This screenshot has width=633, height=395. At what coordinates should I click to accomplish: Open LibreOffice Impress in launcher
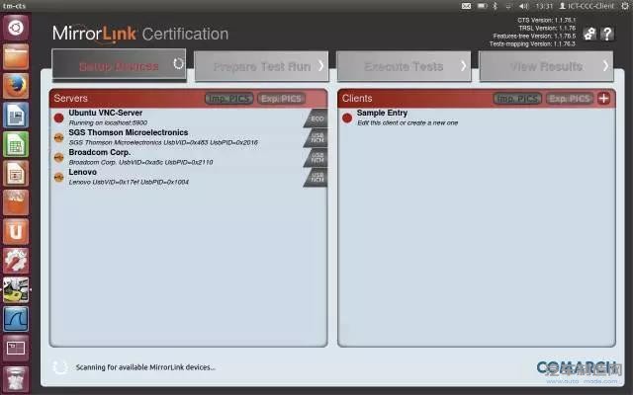(16, 174)
